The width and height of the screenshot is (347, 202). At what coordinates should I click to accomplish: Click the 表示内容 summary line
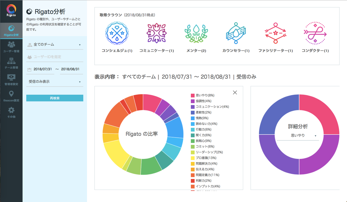click(x=175, y=77)
